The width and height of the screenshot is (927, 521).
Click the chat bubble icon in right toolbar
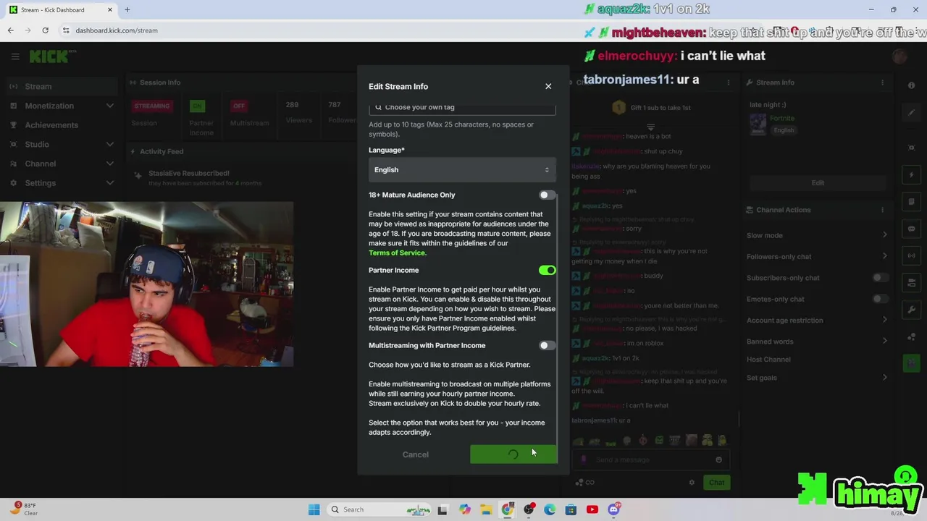[912, 229]
